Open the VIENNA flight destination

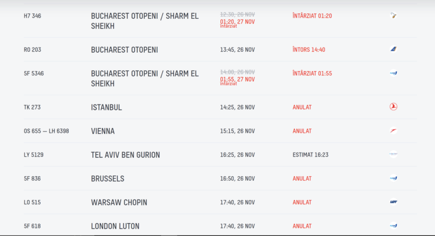click(103, 131)
